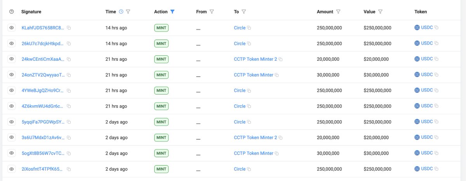Toggle the clock time format icon
The width and height of the screenshot is (466, 181).
click(121, 12)
